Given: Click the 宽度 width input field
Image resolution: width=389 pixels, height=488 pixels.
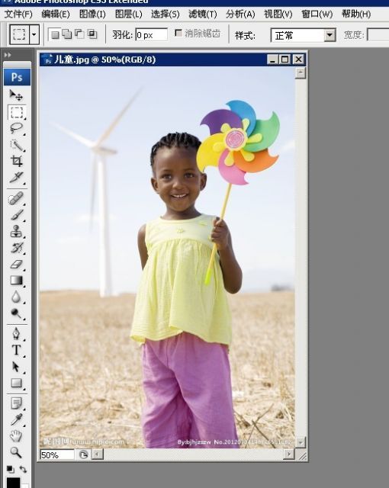Looking at the screenshot, I should 378,35.
